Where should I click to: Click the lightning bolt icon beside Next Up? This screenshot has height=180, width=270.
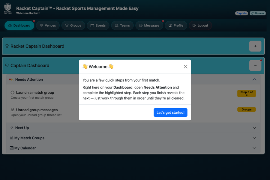point(11,128)
